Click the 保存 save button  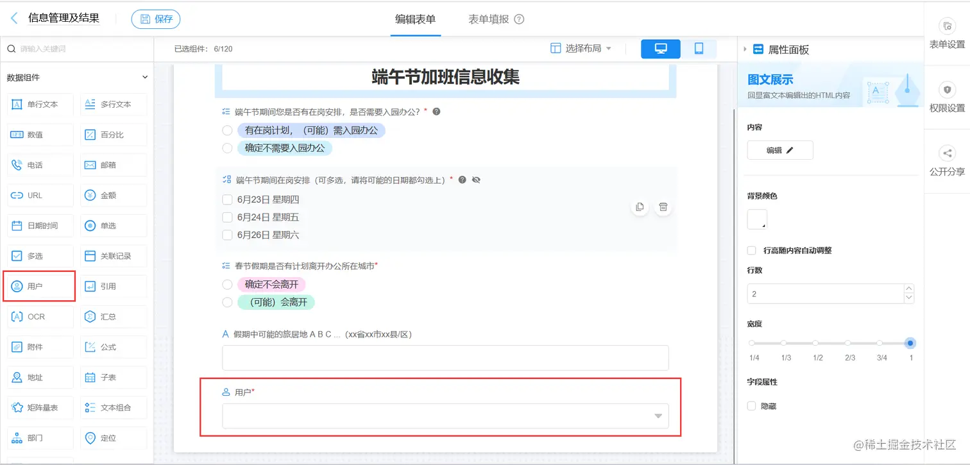point(155,19)
